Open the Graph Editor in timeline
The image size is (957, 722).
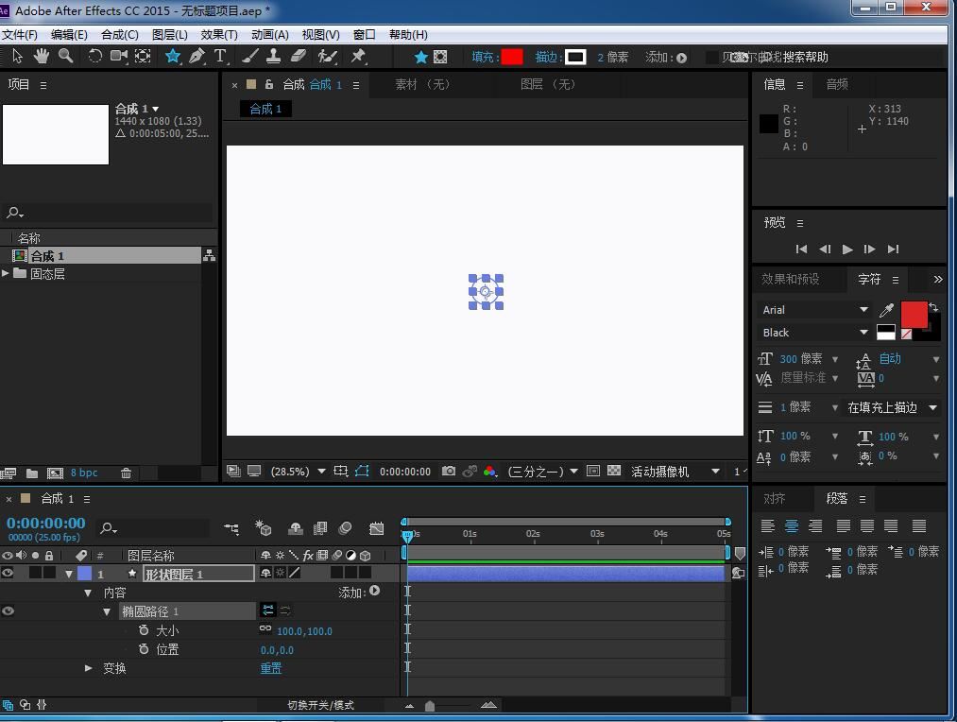tap(377, 528)
